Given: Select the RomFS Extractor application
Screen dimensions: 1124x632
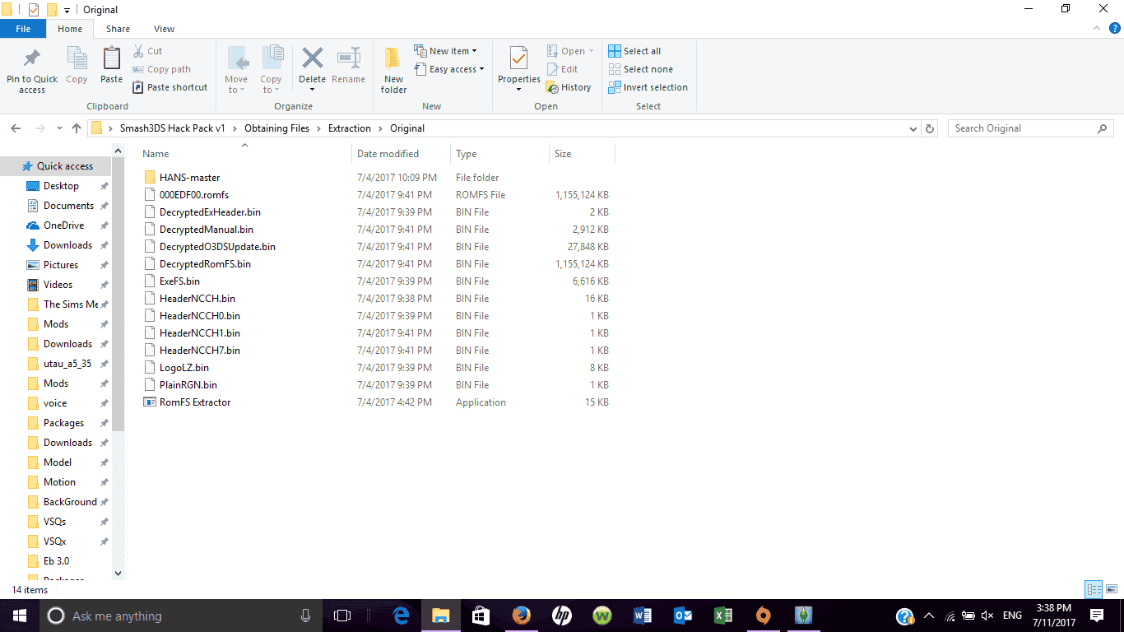Looking at the screenshot, I should pyautogui.click(x=194, y=402).
